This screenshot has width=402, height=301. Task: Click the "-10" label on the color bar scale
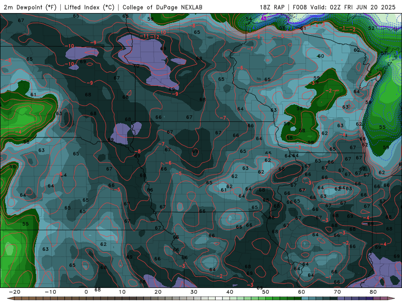(x=50, y=292)
